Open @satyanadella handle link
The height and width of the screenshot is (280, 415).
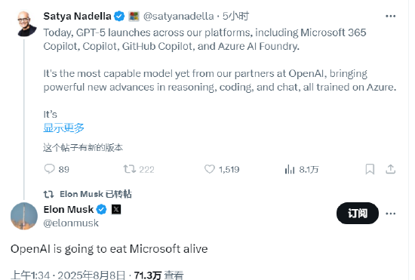(x=178, y=17)
